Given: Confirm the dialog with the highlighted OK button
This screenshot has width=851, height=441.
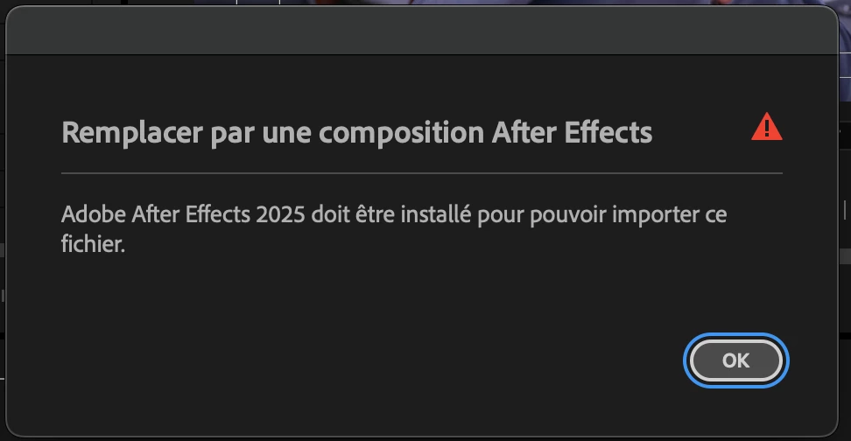Looking at the screenshot, I should [x=735, y=360].
